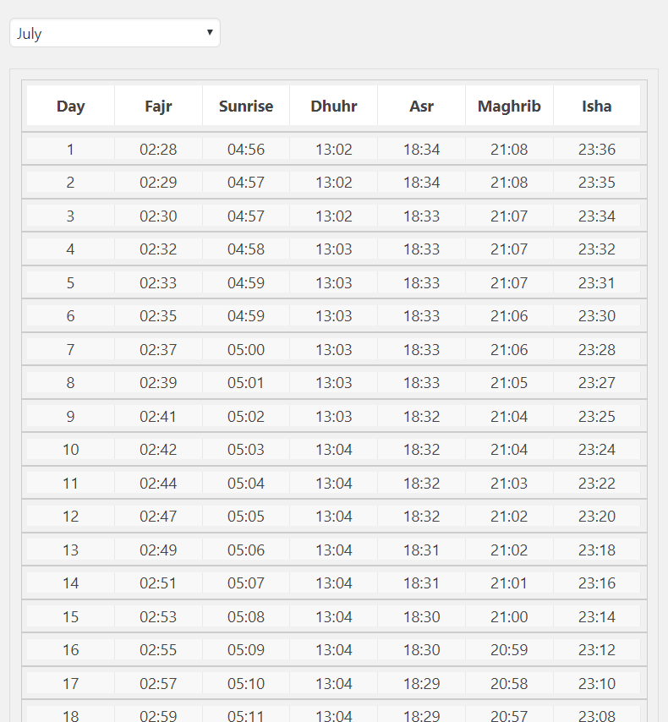
Task: Click the dropdown arrow beside July
Action: pyautogui.click(x=210, y=32)
